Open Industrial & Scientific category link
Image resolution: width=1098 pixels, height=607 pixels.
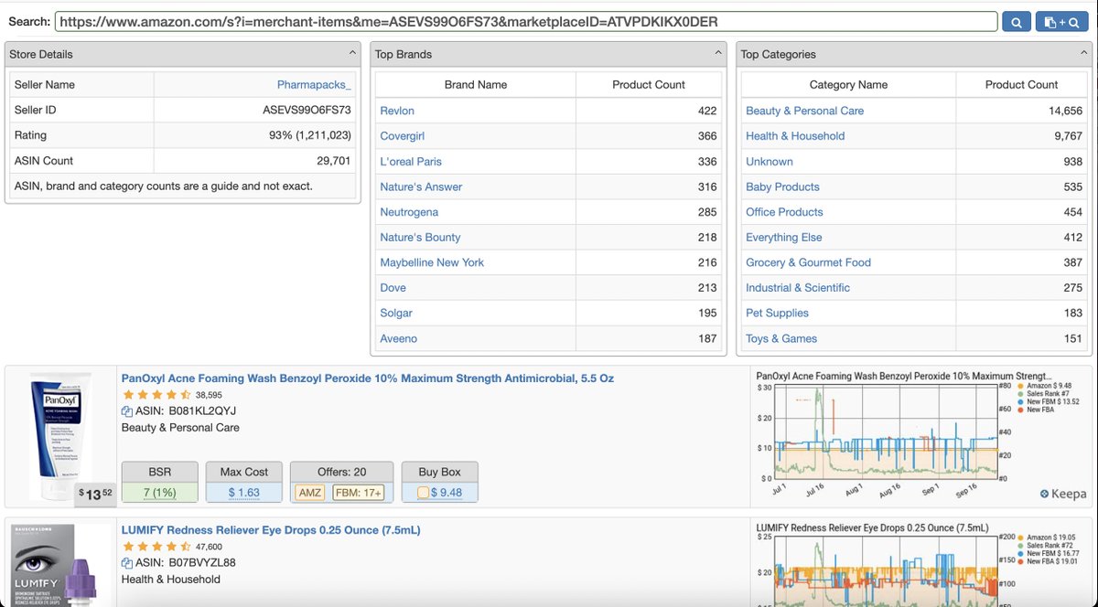798,288
